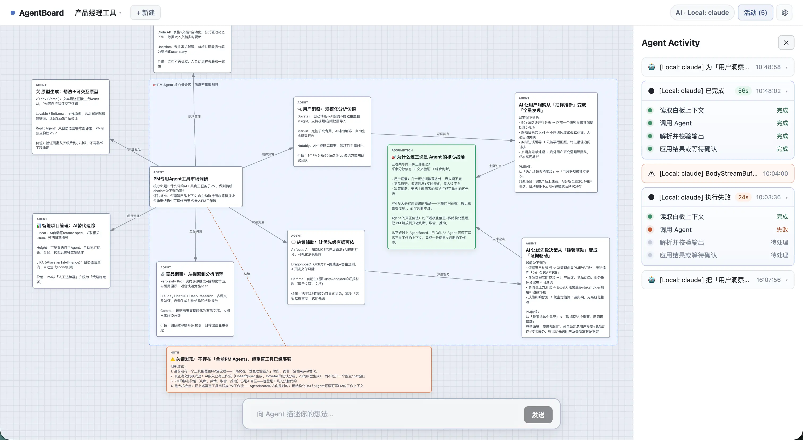The width and height of the screenshot is (803, 440).
Task: Select the green ASSUMPTION card on canvas
Action: (x=431, y=197)
